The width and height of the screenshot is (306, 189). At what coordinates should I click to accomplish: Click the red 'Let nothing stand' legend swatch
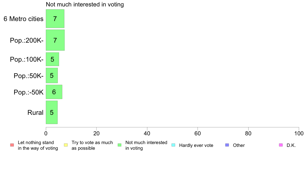point(12,145)
